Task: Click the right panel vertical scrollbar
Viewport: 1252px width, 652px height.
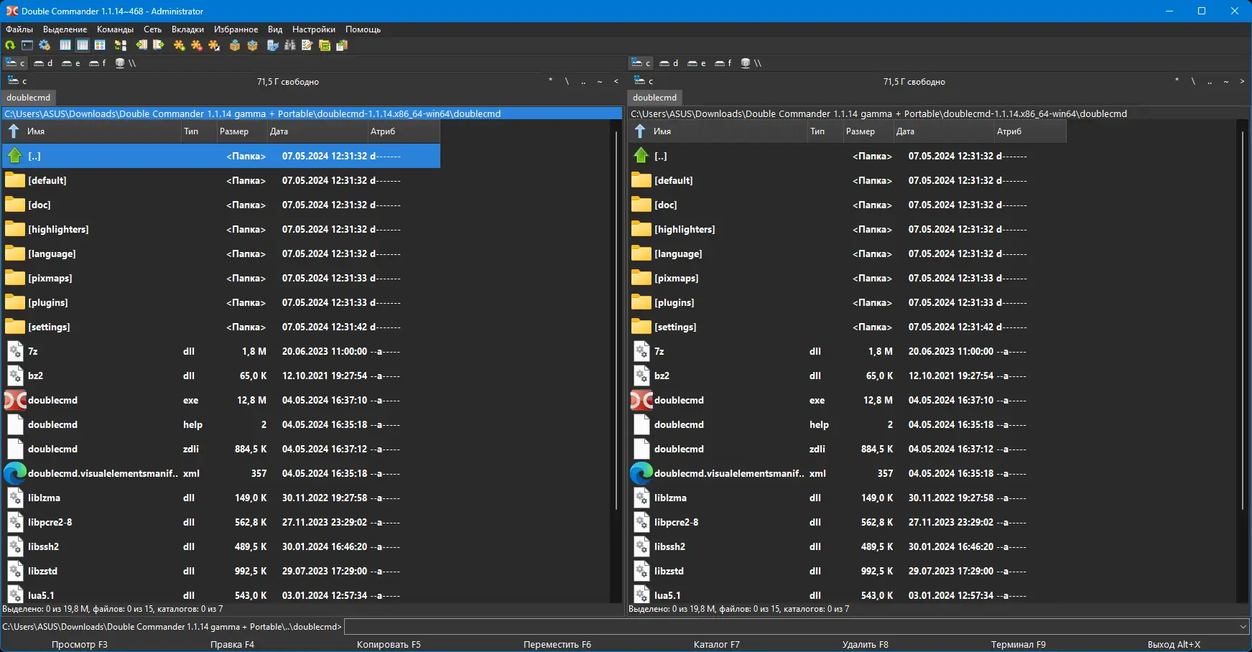Action: click(1243, 321)
